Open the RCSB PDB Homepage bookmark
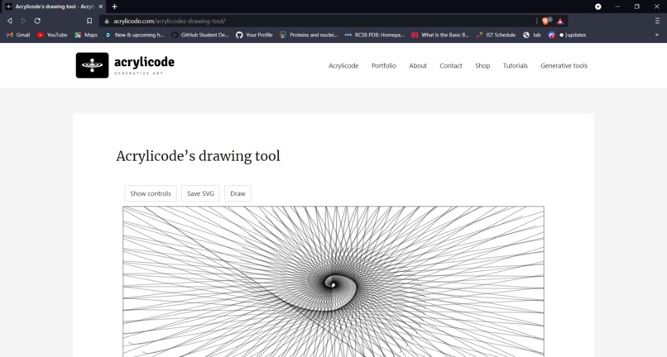 [374, 35]
